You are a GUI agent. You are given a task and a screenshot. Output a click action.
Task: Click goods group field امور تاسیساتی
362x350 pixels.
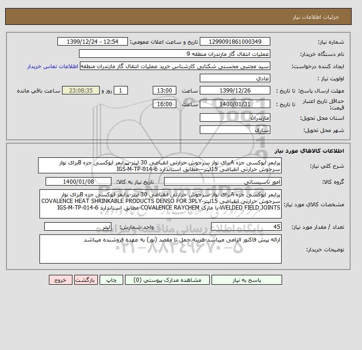pyautogui.click(x=222, y=181)
